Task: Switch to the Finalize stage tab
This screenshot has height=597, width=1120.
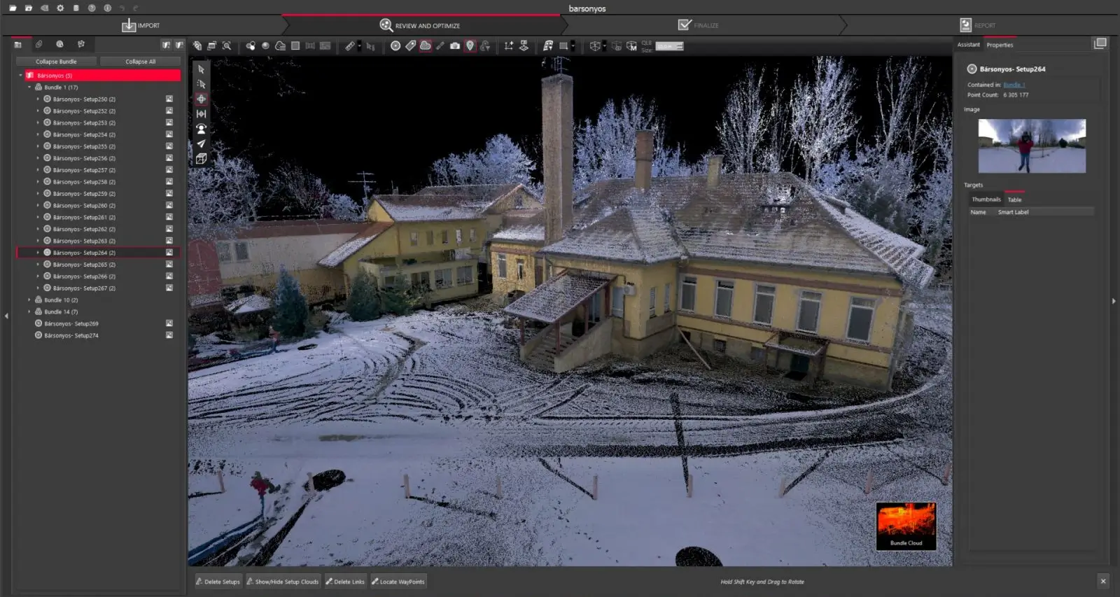Action: [x=699, y=25]
